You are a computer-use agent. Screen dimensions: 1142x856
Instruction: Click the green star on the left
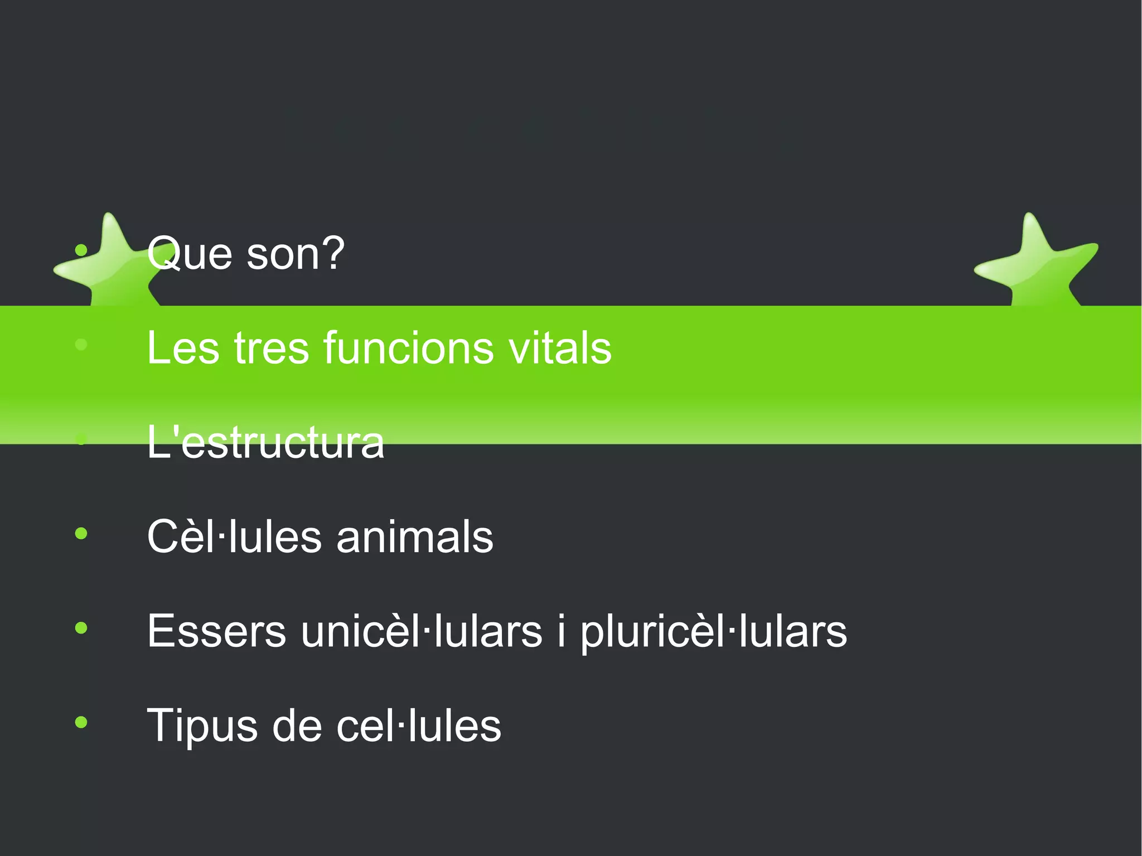pyautogui.click(x=106, y=261)
